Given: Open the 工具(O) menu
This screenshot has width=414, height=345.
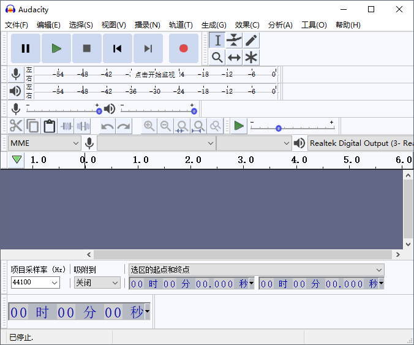Looking at the screenshot, I should click(x=314, y=25).
